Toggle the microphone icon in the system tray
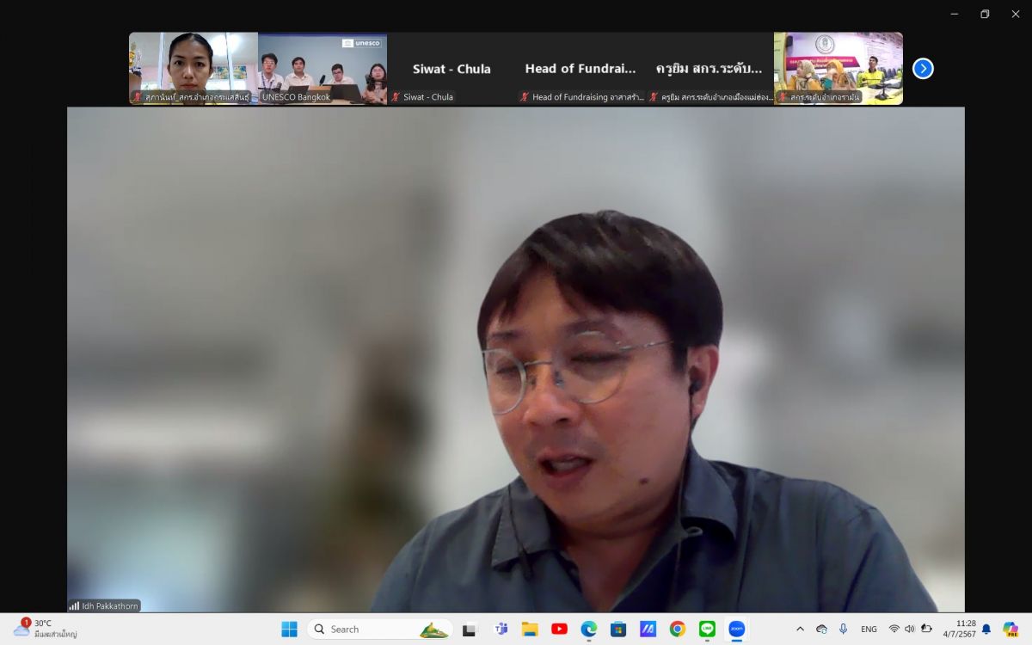The height and width of the screenshot is (645, 1032). (x=843, y=629)
